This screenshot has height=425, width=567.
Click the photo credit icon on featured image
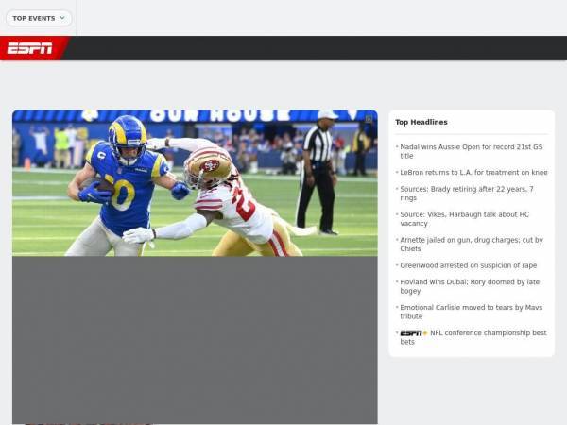[x=369, y=119]
